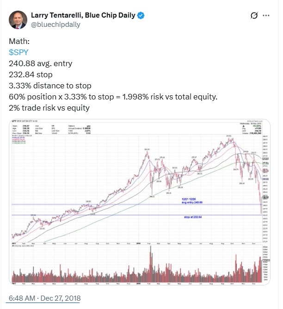Visit the @bluechipdaily handle
The image size is (283, 309).
55,25
